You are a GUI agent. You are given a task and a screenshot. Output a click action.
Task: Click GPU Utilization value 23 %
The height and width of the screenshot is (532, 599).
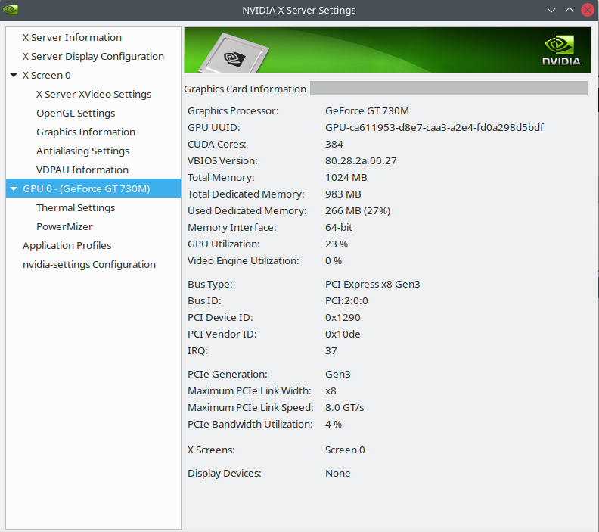[337, 244]
